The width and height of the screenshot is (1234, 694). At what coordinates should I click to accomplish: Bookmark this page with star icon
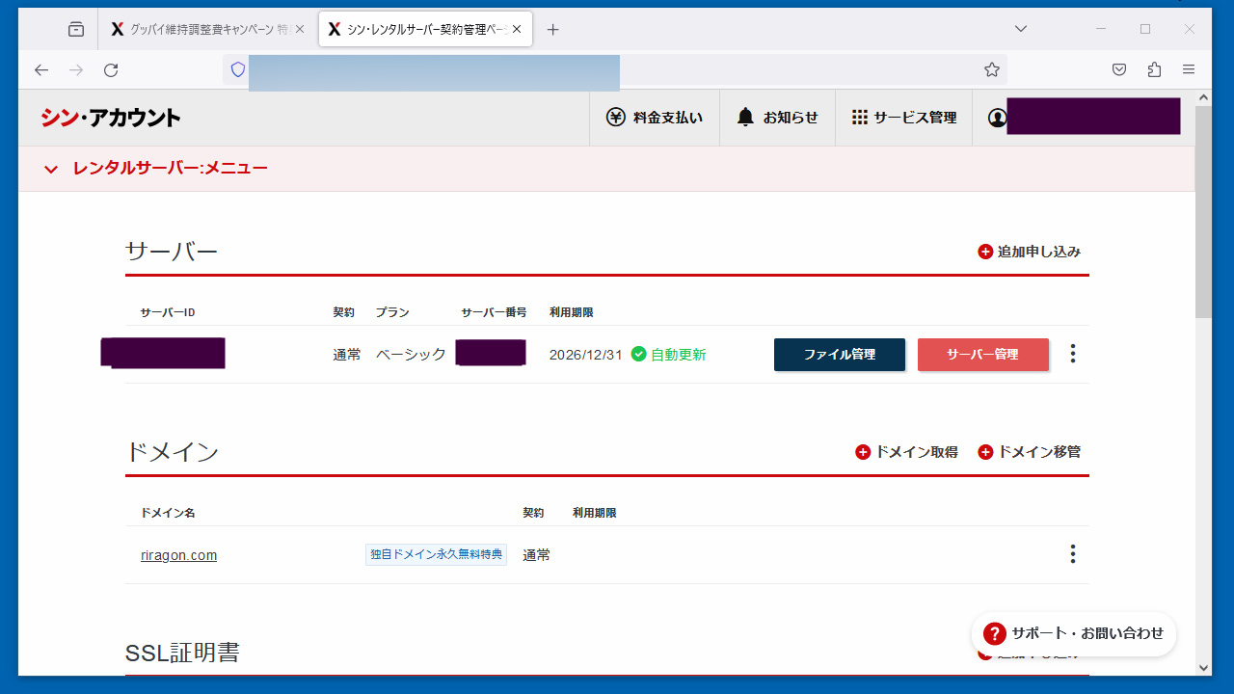tap(991, 69)
